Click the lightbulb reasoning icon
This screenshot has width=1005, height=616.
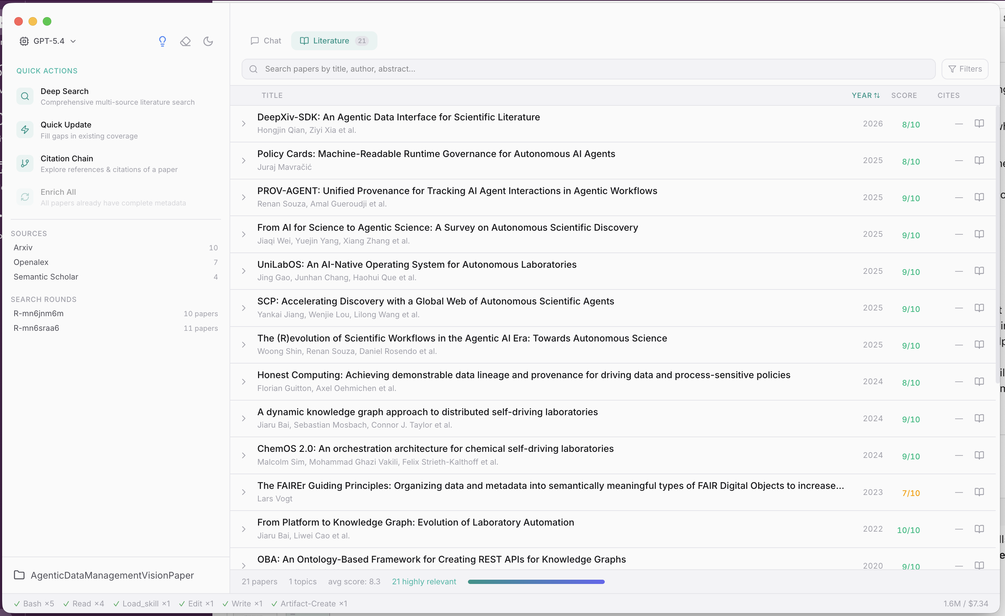(x=163, y=41)
